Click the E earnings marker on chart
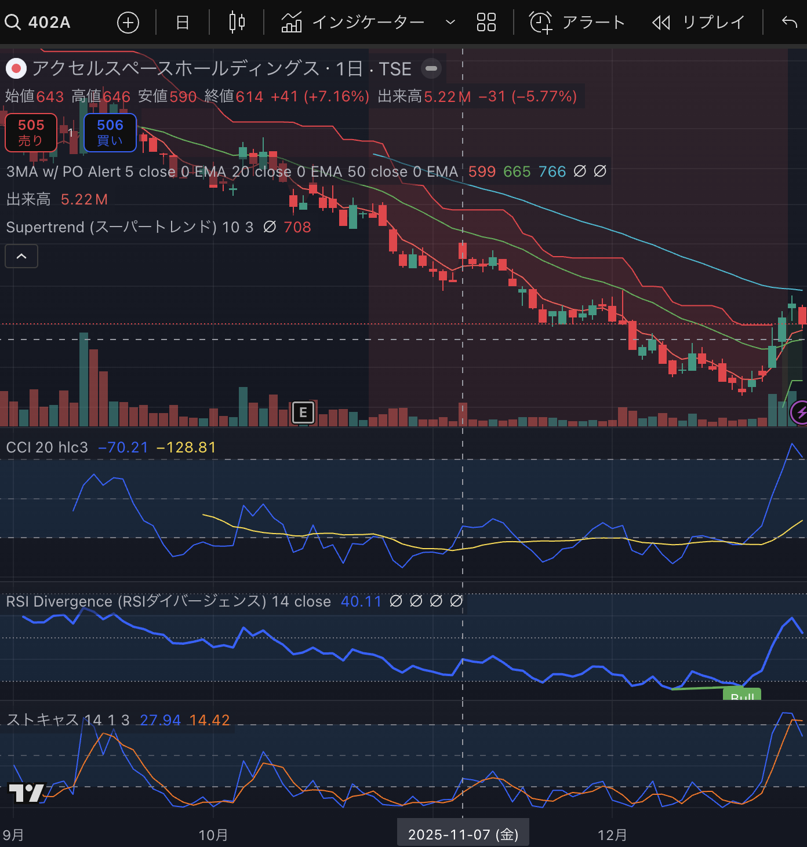The image size is (807, 847). pos(303,412)
